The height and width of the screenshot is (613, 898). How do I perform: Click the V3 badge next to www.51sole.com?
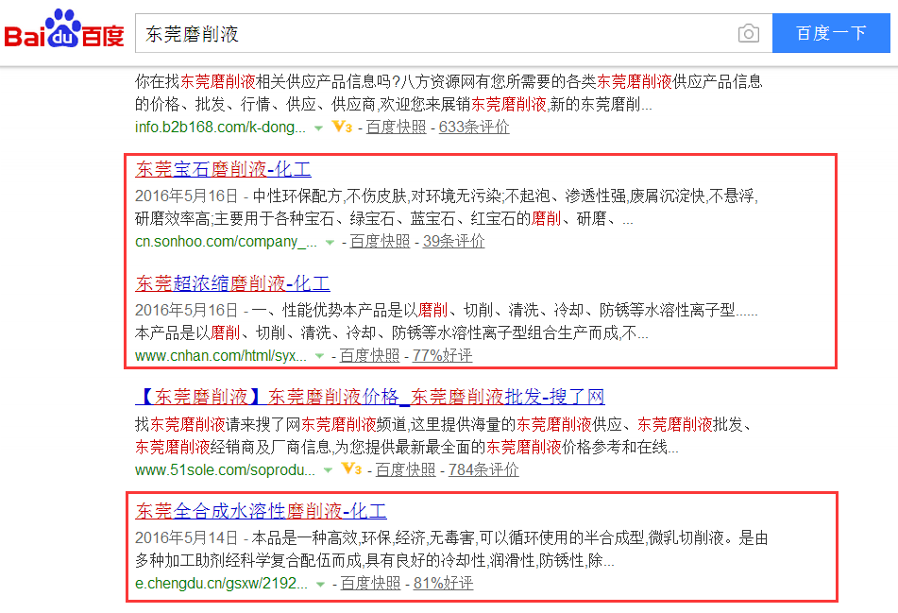pyautogui.click(x=351, y=468)
